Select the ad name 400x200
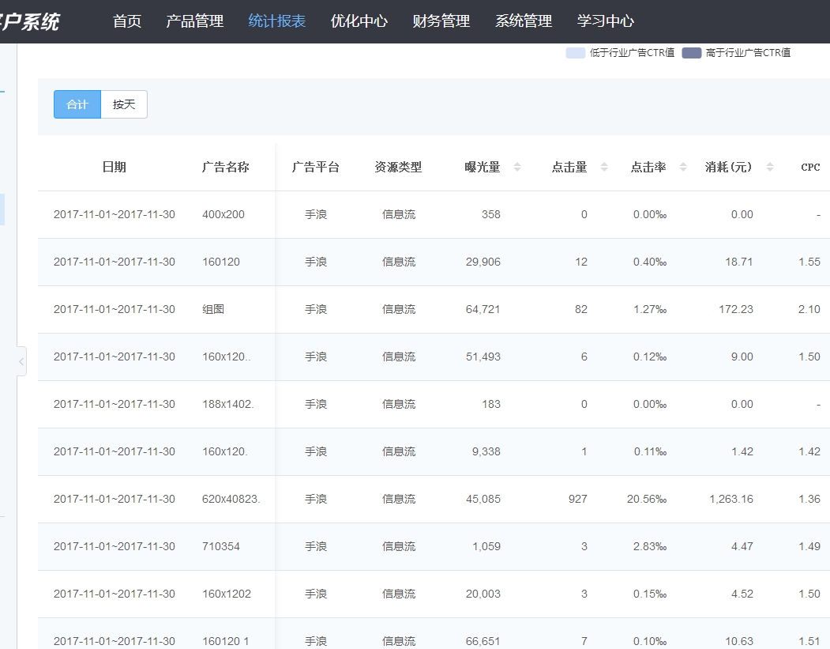Screen dimensions: 830x649 (223, 214)
